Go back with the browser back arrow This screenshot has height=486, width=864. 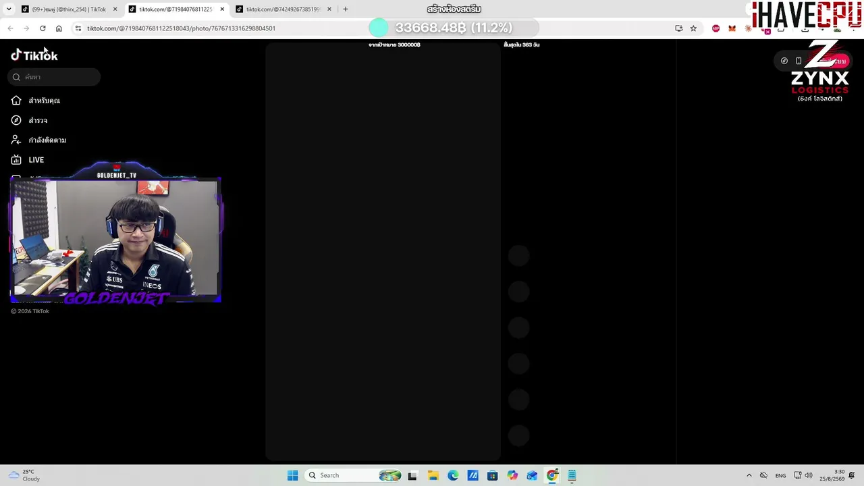(10, 28)
